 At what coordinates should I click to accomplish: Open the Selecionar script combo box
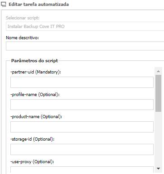click(85, 26)
